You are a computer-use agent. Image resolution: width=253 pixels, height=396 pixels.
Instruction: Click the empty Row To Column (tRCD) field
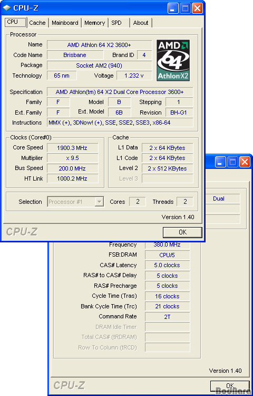tap(167, 347)
